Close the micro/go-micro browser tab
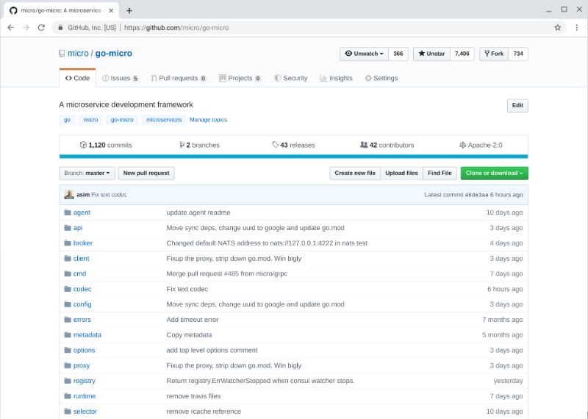The image size is (588, 419). 111,10
